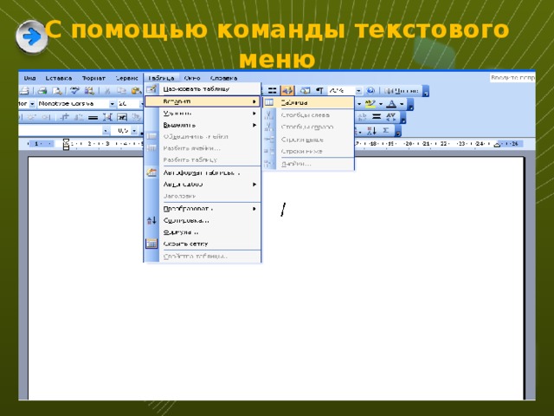Click the yellow highlight color button

click(x=370, y=104)
